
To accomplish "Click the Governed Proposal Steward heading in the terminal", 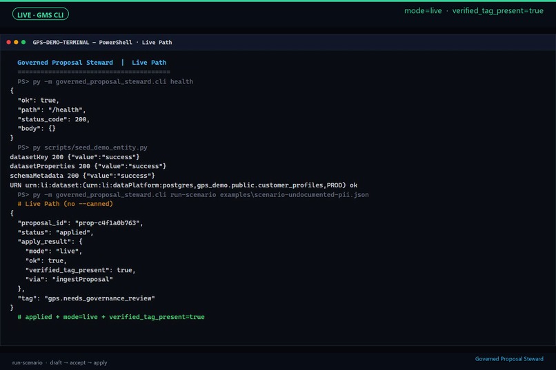I will [66, 63].
